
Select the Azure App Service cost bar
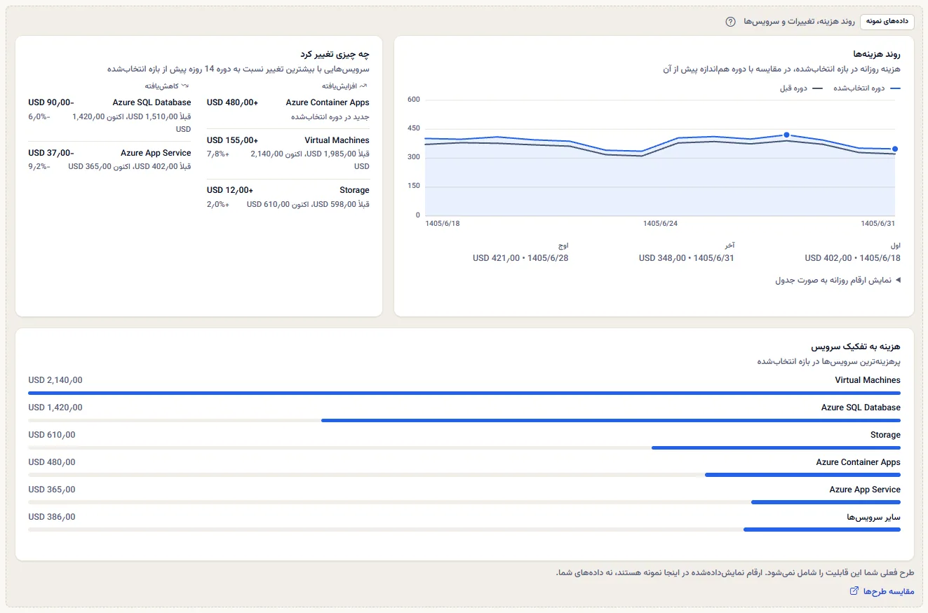coord(826,502)
